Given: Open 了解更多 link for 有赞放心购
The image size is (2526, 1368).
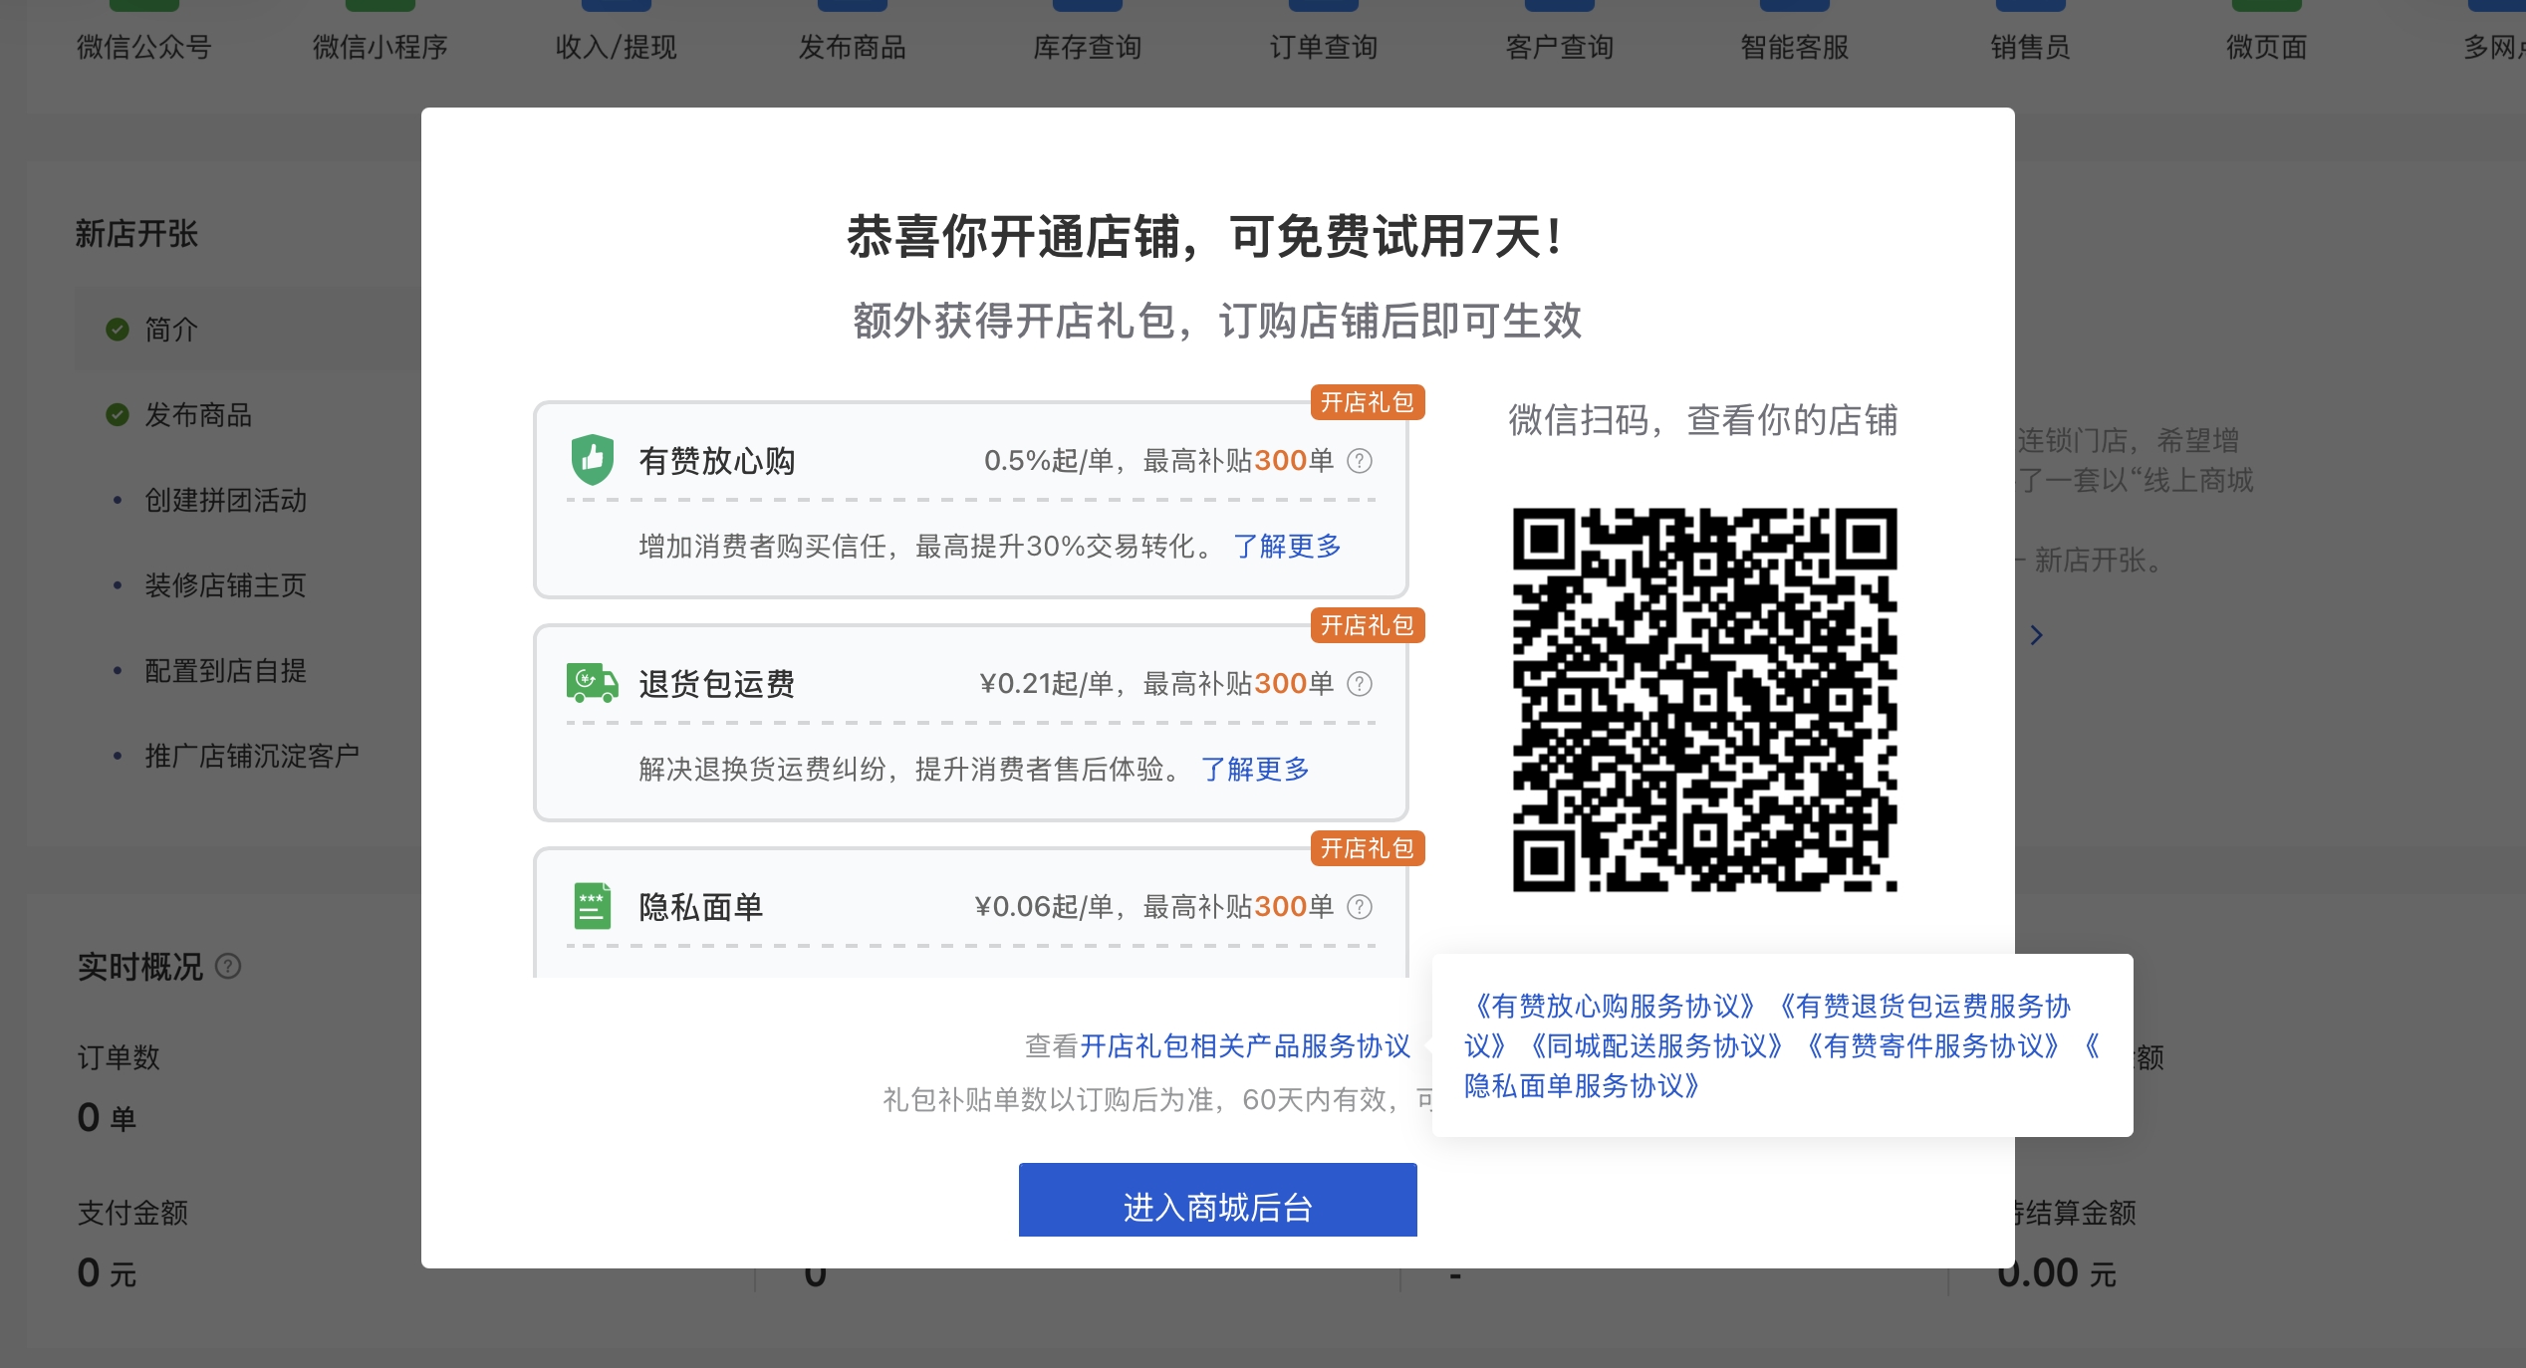Looking at the screenshot, I should pyautogui.click(x=1287, y=546).
